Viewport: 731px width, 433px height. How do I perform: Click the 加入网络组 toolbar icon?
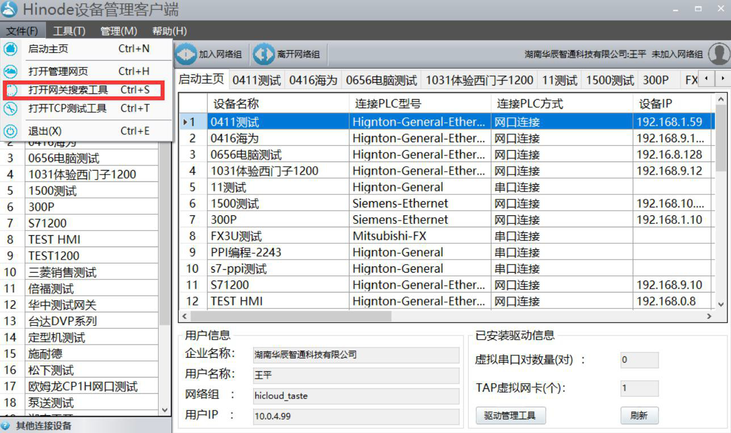(186, 54)
